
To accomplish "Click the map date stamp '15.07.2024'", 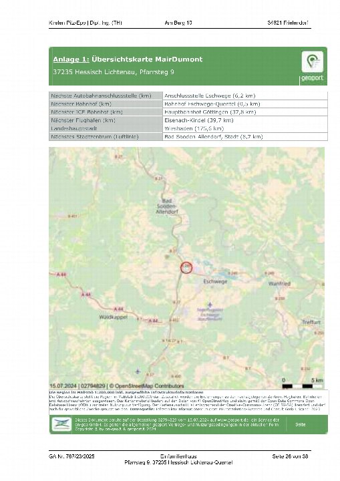I will [63, 386].
